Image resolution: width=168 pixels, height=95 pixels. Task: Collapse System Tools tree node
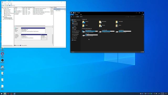coord(2,8)
